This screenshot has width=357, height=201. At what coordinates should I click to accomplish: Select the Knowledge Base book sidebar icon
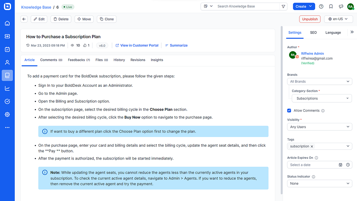(x=7, y=75)
